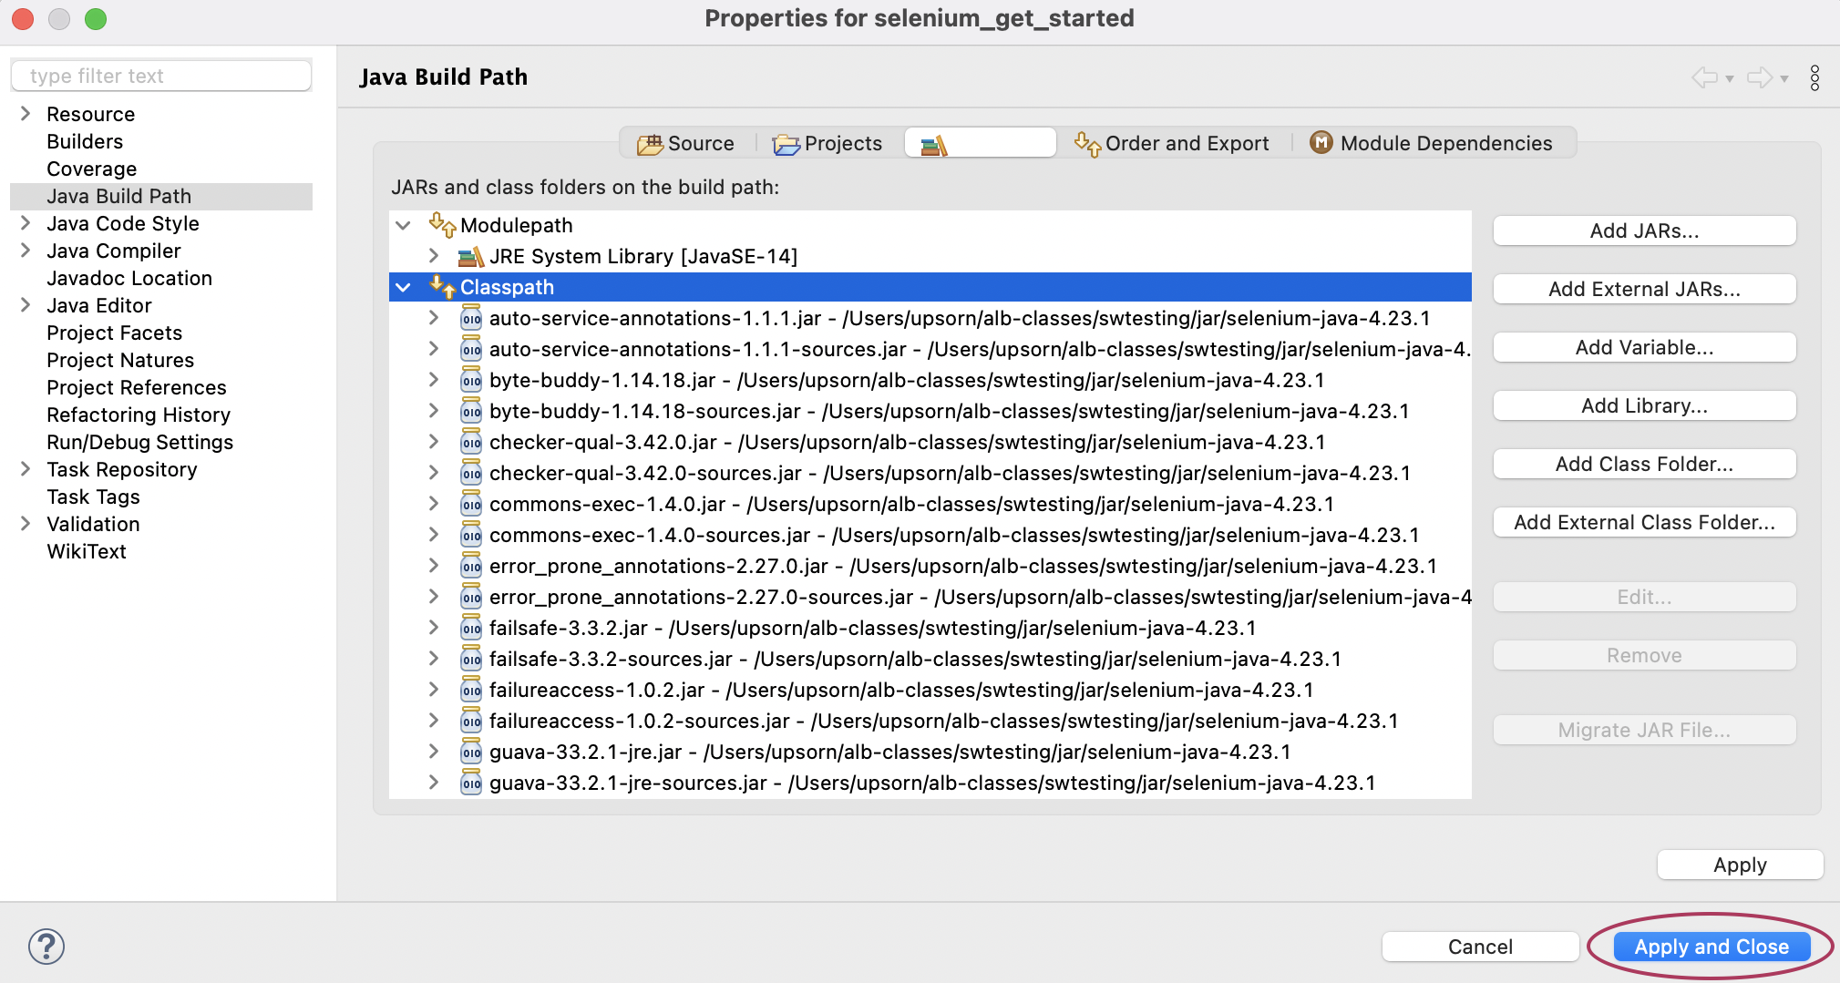Expand the JRE System Library entry
The height and width of the screenshot is (983, 1840).
432,256
